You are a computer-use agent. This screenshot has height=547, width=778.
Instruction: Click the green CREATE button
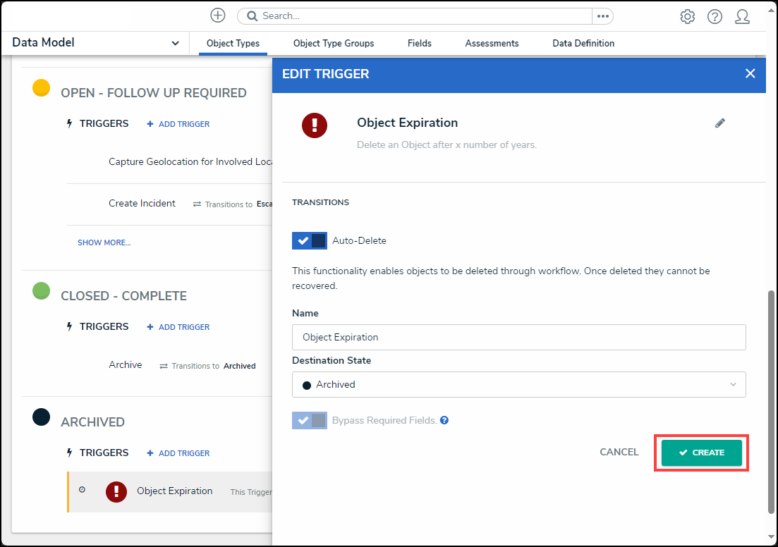(x=701, y=453)
